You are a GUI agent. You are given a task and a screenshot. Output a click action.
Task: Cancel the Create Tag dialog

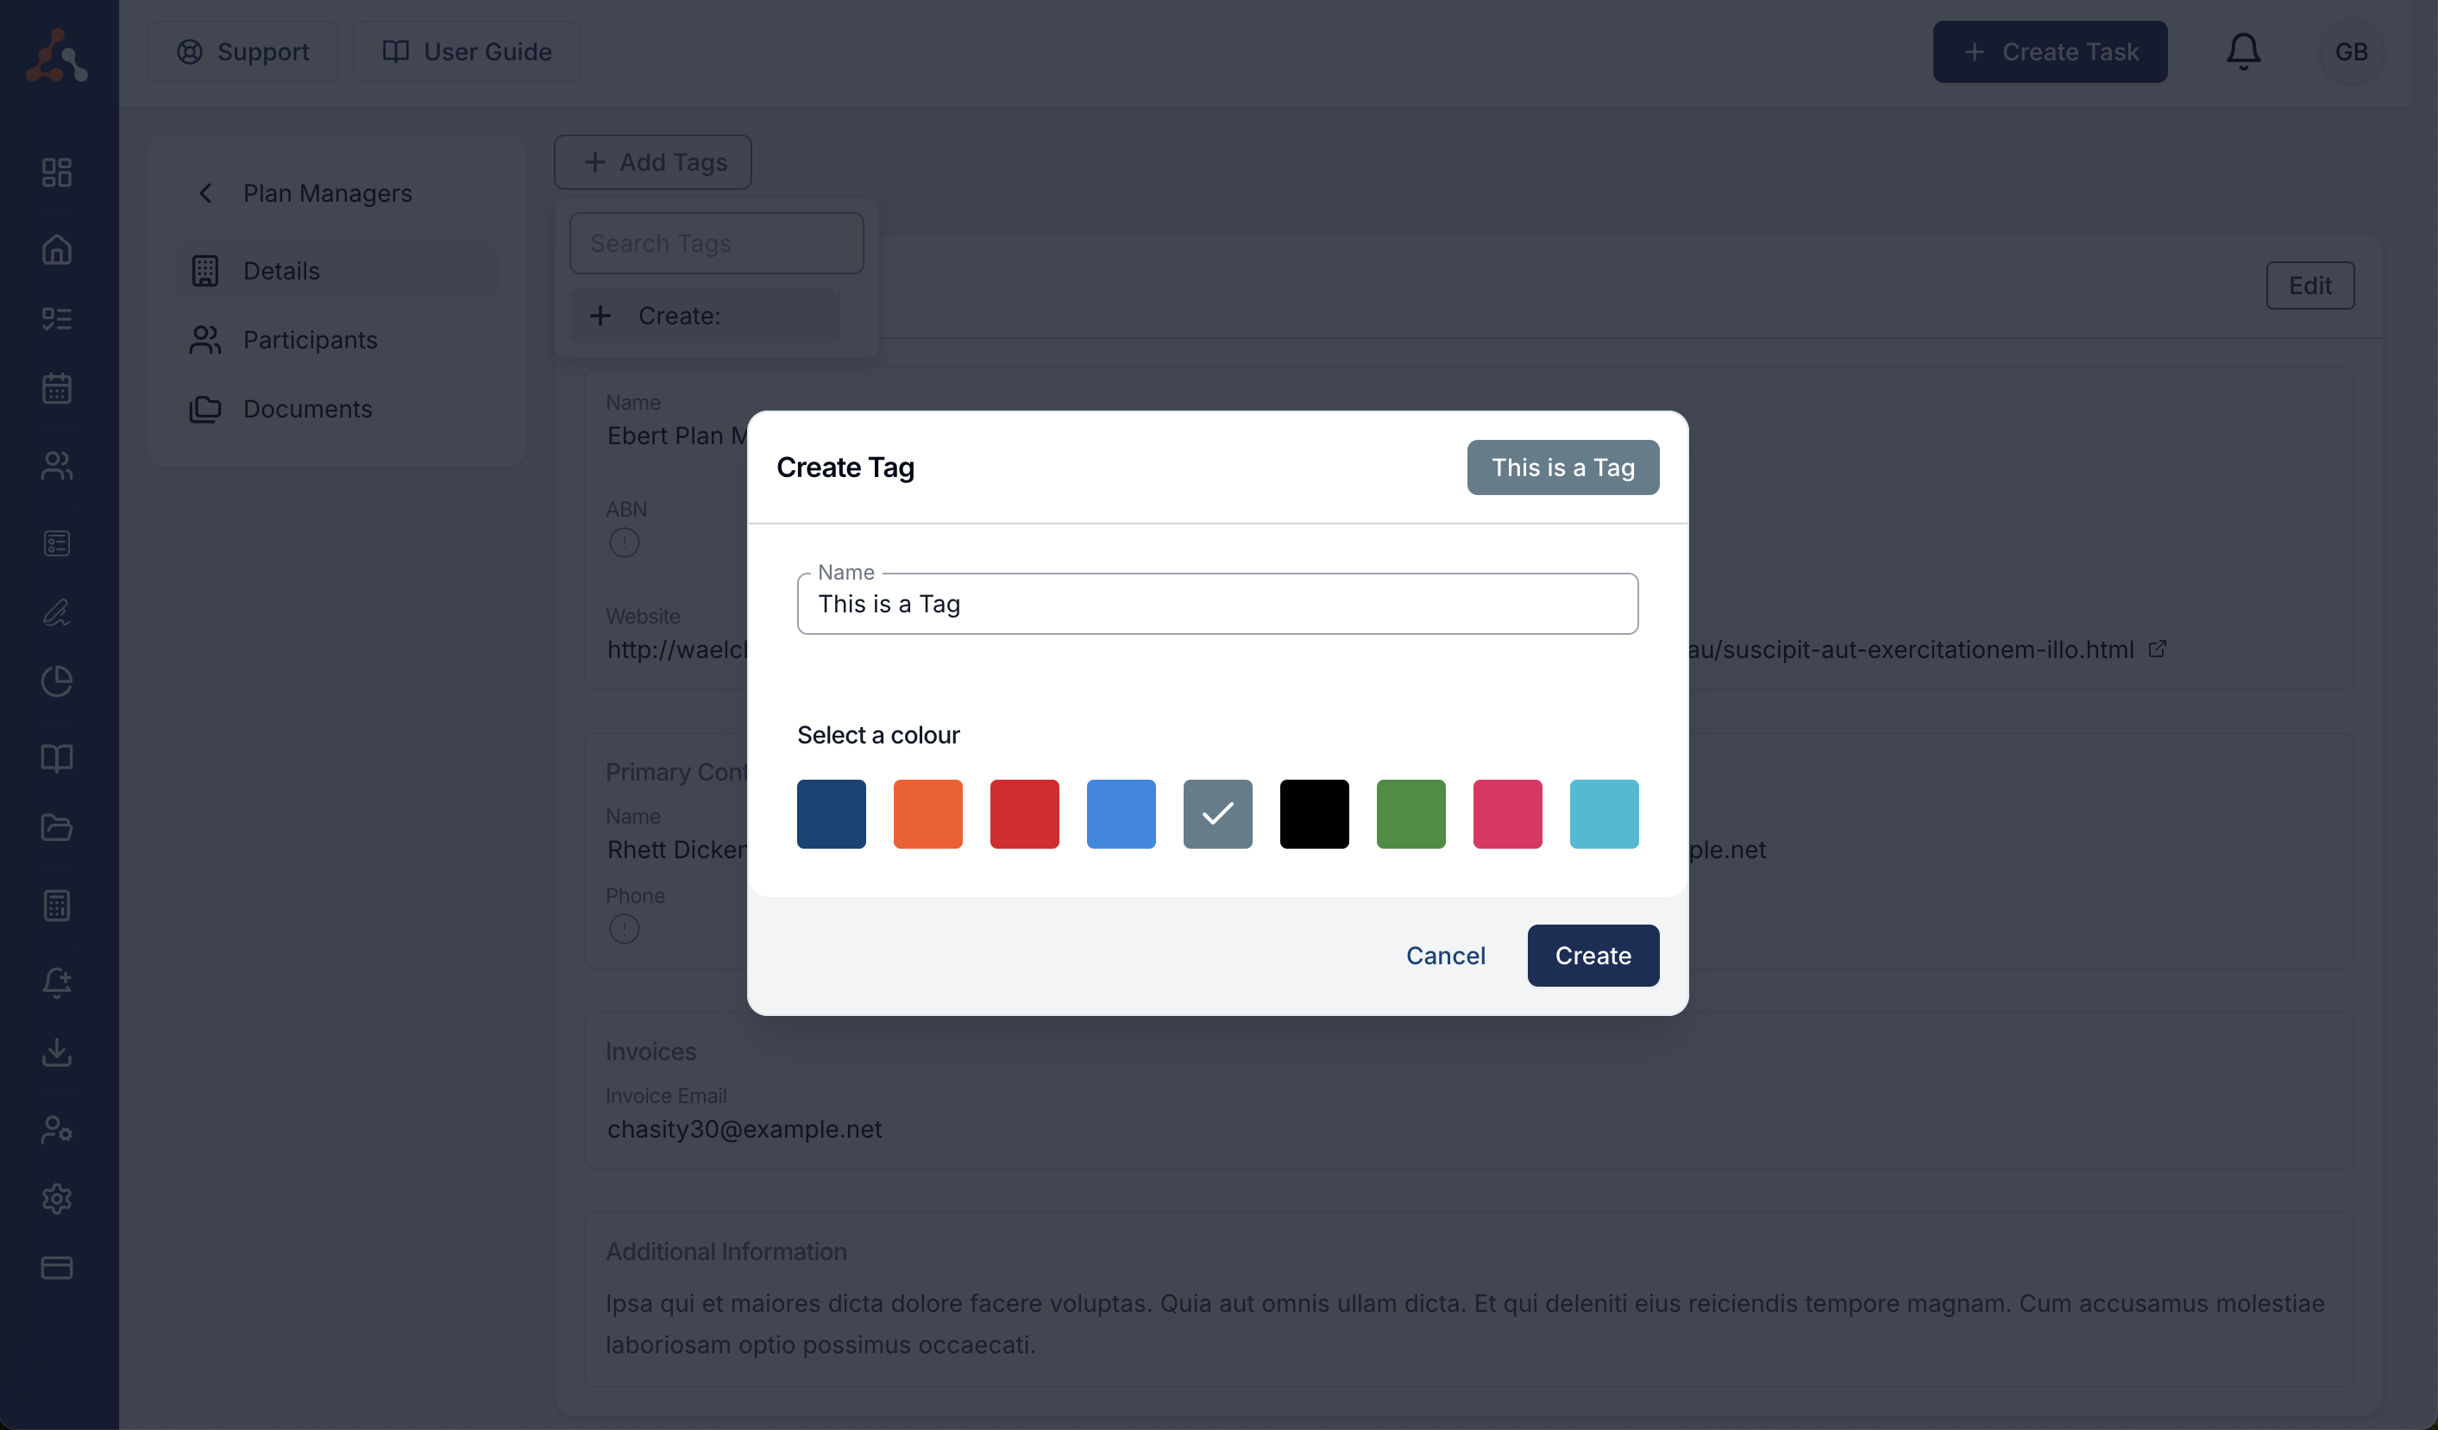coord(1445,955)
